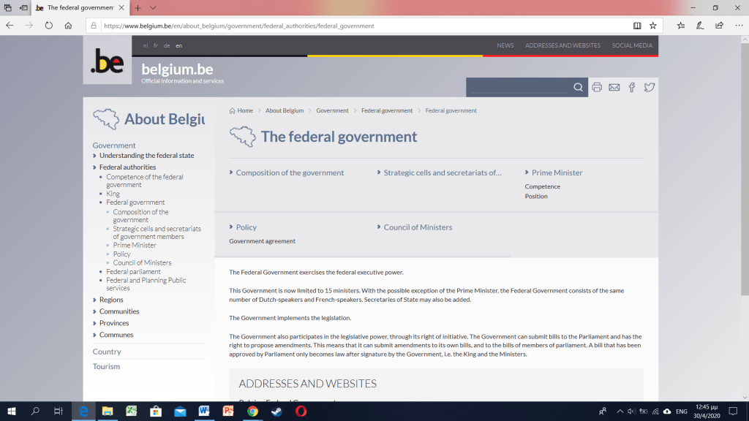Switch site language to de
Screen dimensions: 749x421
(167, 45)
